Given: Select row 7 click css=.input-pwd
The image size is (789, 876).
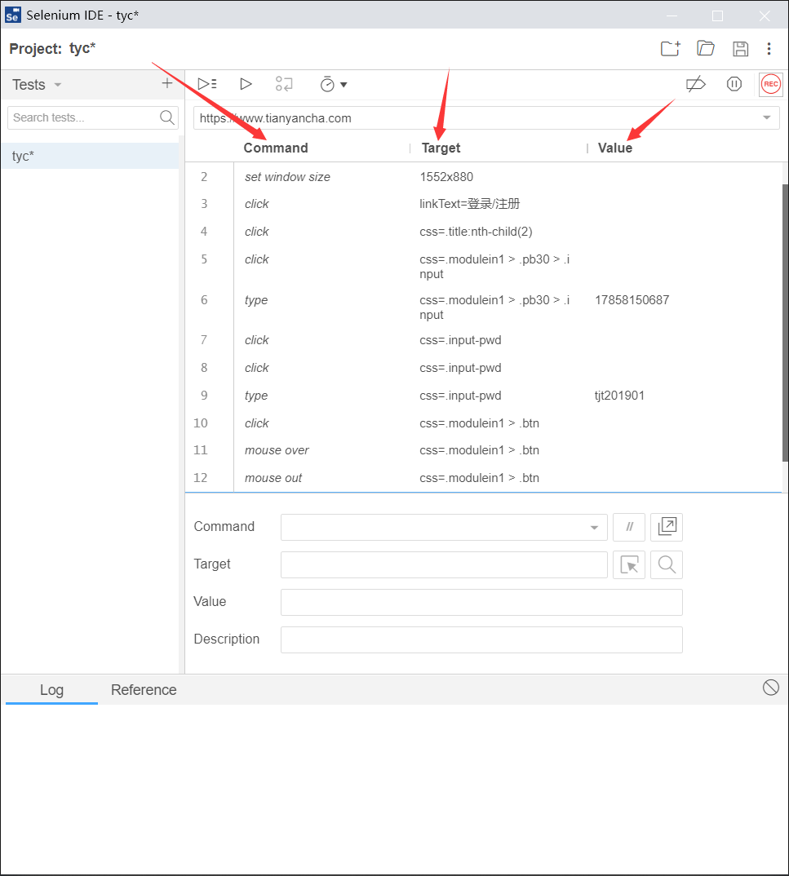Looking at the screenshot, I should 484,340.
